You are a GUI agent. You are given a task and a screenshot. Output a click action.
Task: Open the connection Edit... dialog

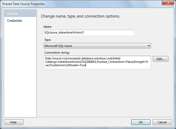[161, 59]
